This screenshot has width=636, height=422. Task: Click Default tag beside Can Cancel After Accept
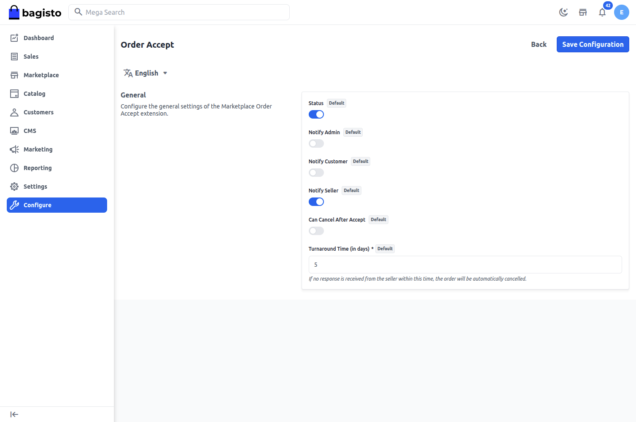(378, 219)
